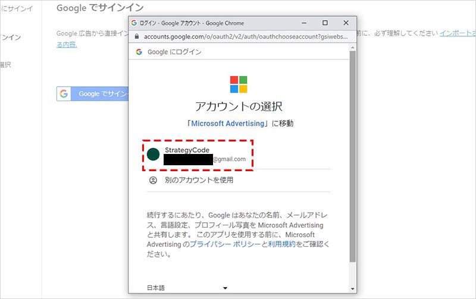
Task: Click the Google G logo beside "Google にログイン"
Action: coord(139,52)
